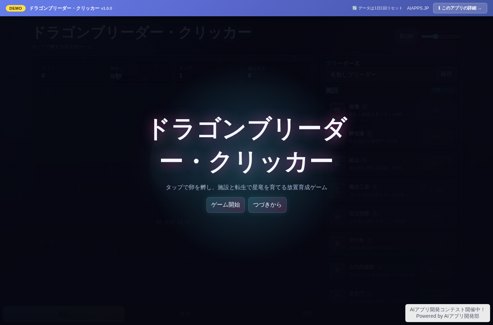Focus the ブリーダー名 input field
This screenshot has width=493, height=325.
click(x=379, y=75)
